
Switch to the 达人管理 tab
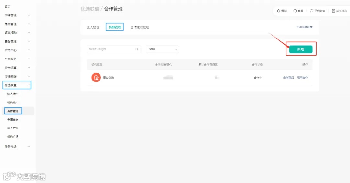coord(93,27)
